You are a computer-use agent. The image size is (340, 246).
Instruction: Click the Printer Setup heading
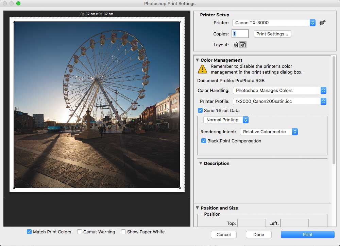coord(215,15)
